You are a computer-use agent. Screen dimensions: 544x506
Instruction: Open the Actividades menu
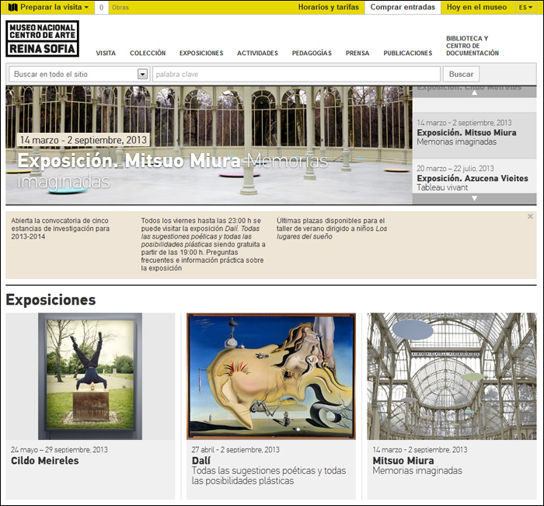coord(257,53)
